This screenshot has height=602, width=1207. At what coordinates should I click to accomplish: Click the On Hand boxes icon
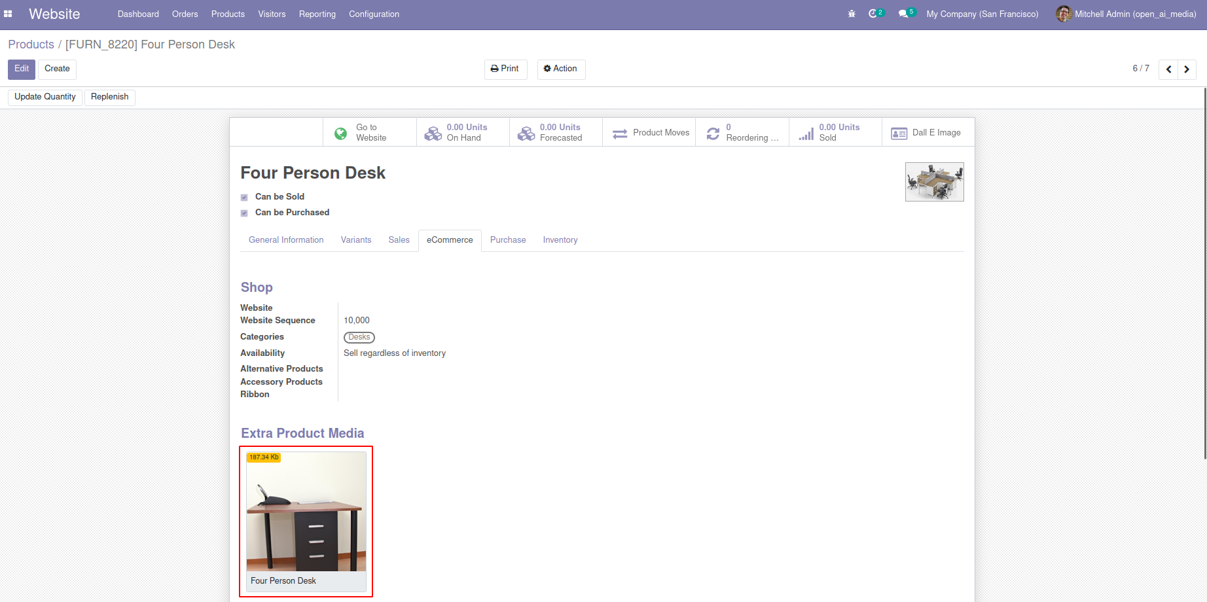tap(433, 133)
